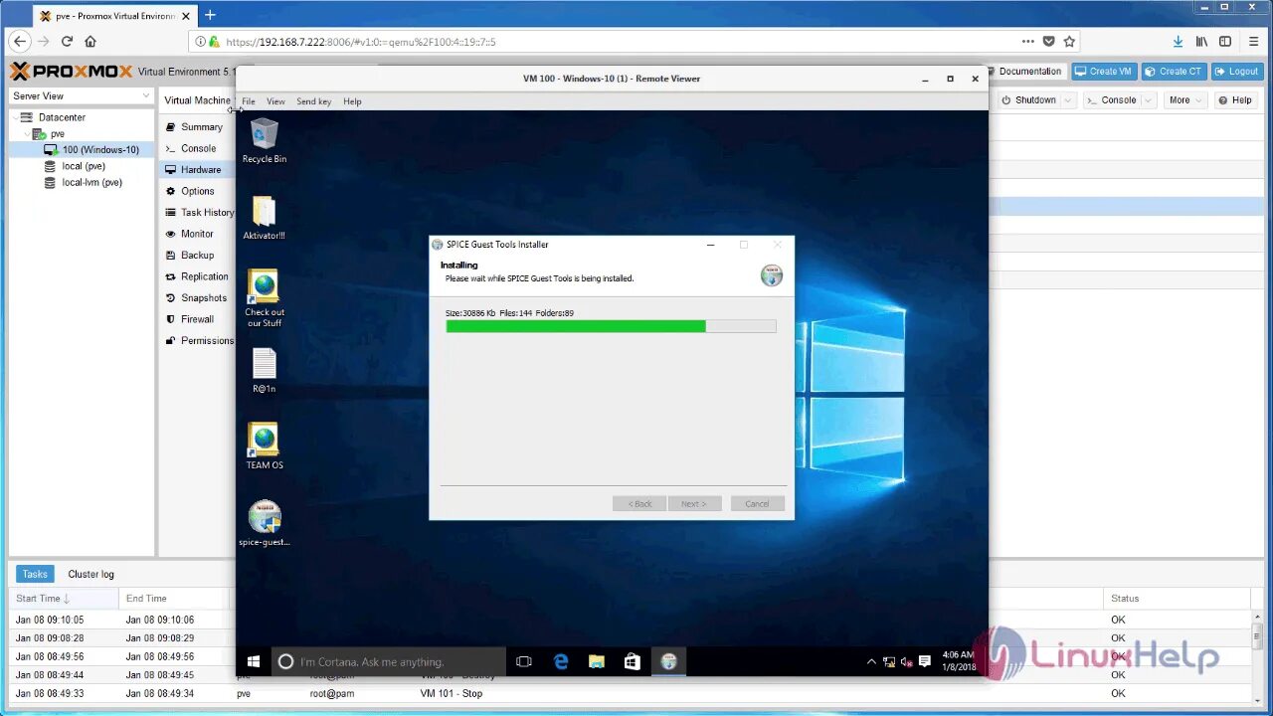Viewport: 1273px width, 716px height.
Task: Click the volume icon in guest tray
Action: [907, 661]
